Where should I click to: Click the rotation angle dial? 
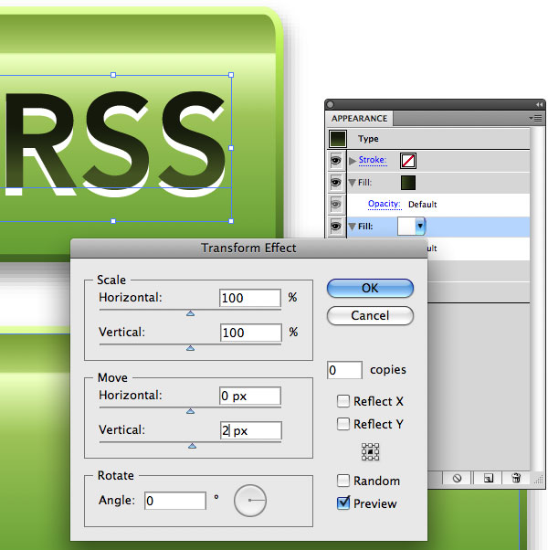click(x=250, y=501)
